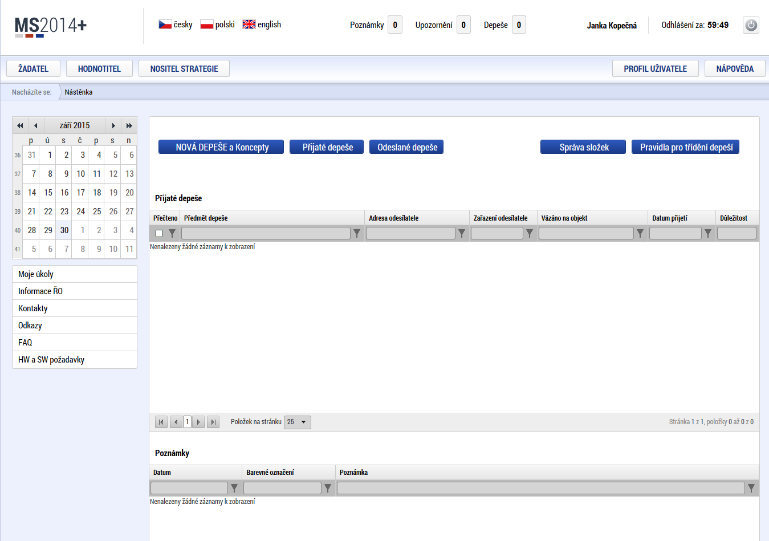Click the Poznámky counter box
769x541 pixels.
(x=395, y=25)
